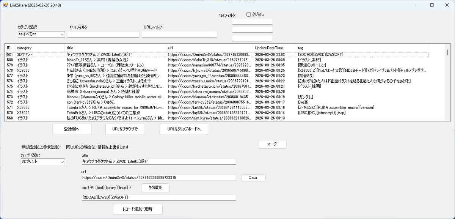Select row 572 gon (fankcy369)さん りゅうこ
This screenshot has height=219, width=455.
(x=217, y=102)
